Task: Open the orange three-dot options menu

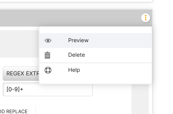Action: [x=145, y=18]
